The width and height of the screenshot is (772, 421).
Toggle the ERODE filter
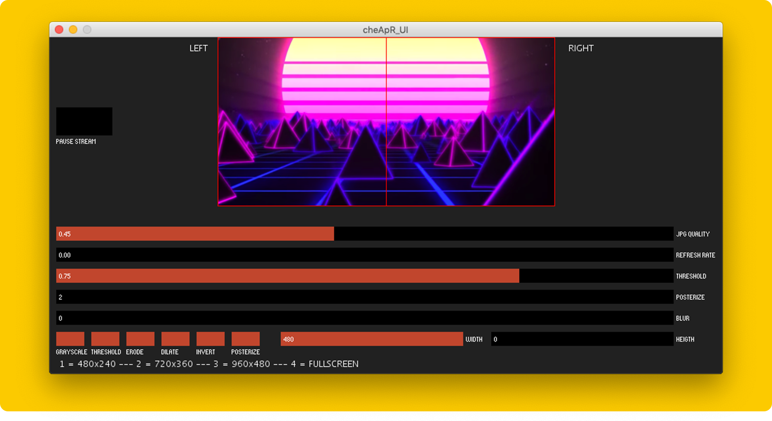140,338
